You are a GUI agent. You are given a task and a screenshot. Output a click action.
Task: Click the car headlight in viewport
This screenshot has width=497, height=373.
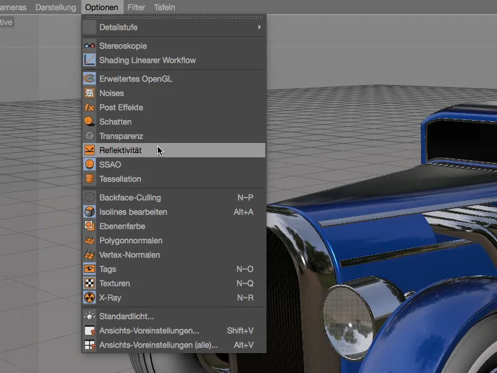point(348,321)
